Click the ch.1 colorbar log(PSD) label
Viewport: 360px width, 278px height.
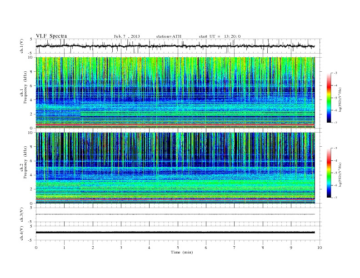click(340, 99)
